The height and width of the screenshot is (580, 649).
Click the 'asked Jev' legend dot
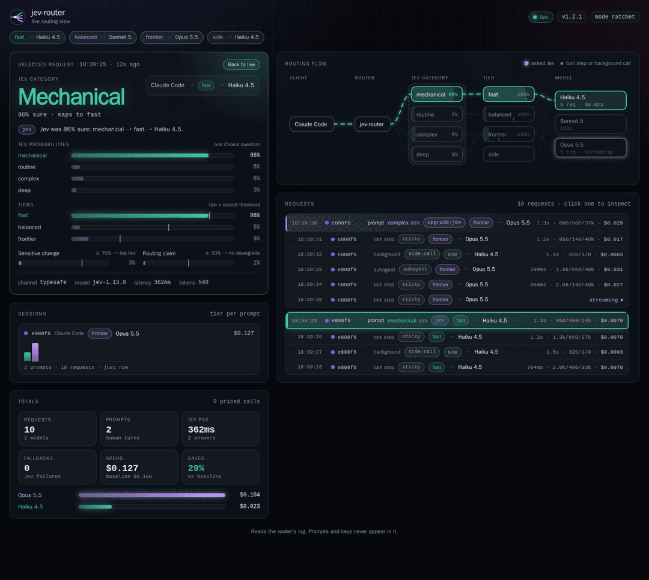pyautogui.click(x=526, y=63)
